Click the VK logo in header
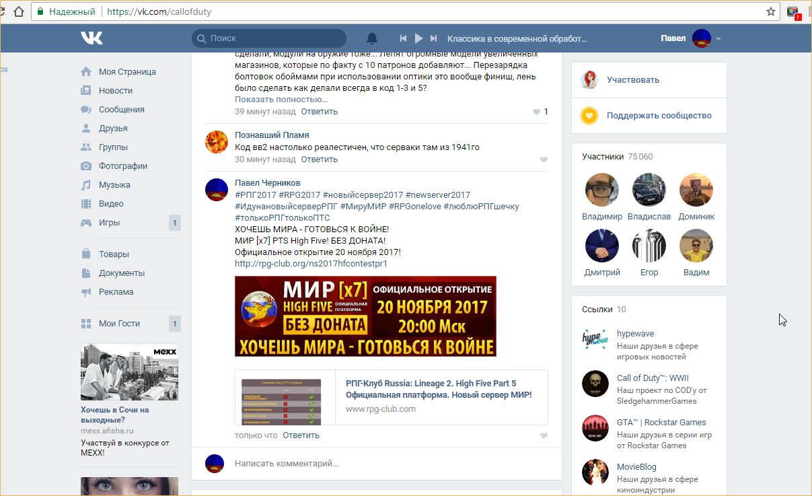The image size is (812, 496). click(91, 38)
